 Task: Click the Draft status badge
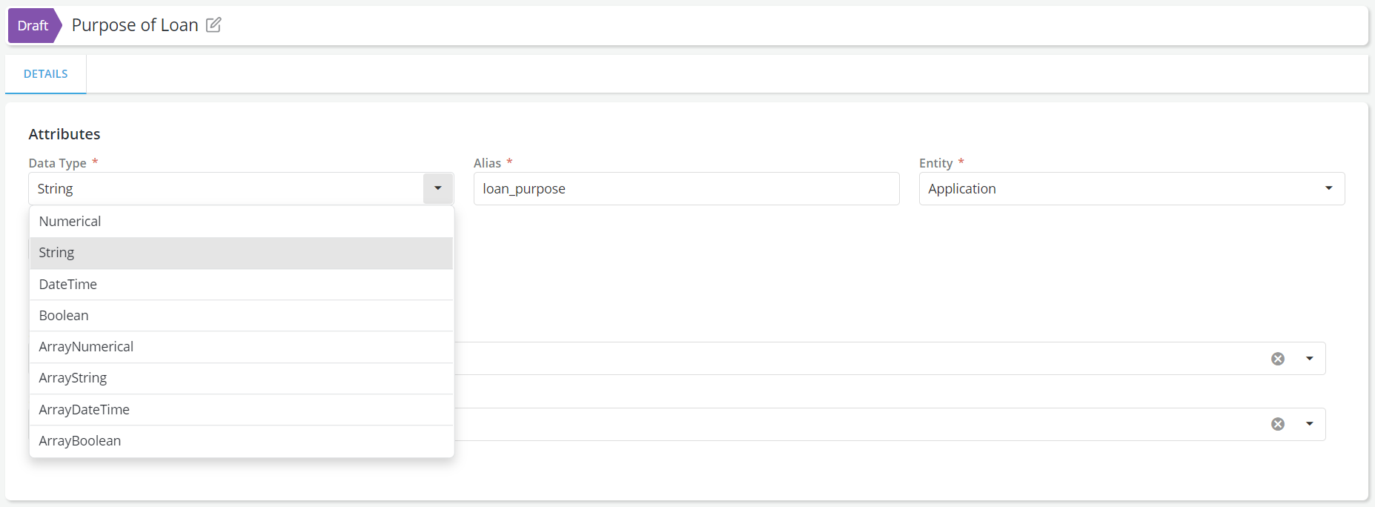coord(33,26)
